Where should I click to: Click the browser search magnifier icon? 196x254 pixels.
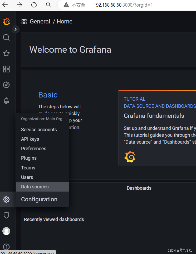click(48, 5)
